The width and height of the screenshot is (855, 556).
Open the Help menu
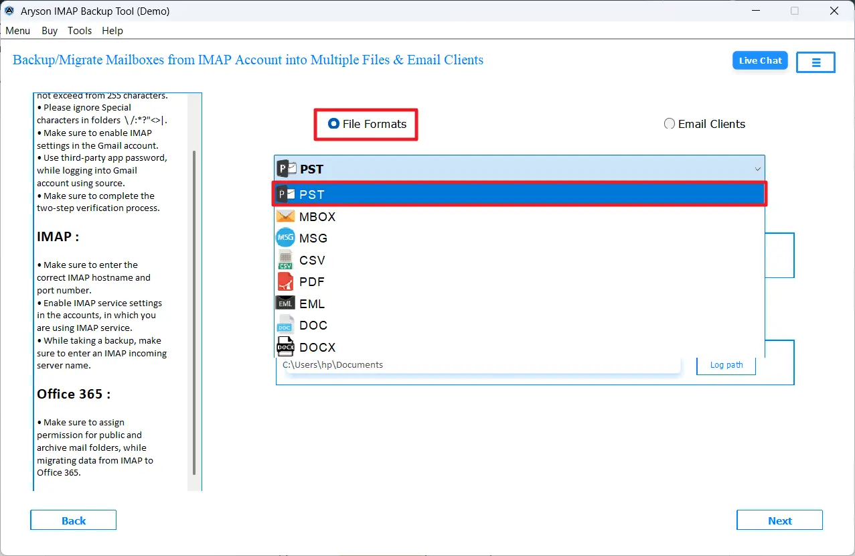pyautogui.click(x=112, y=31)
